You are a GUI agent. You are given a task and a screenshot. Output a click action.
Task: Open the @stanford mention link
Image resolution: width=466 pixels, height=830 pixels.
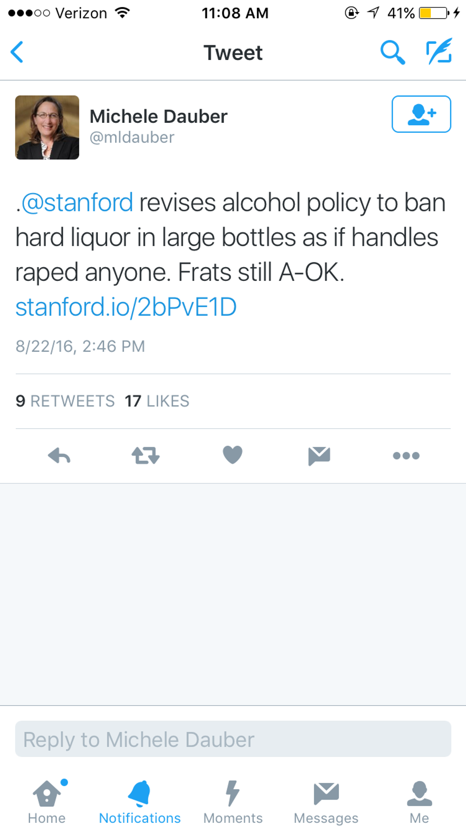(77, 203)
